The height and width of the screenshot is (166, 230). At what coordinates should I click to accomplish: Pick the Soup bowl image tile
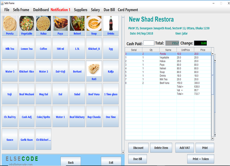pos(94,23)
